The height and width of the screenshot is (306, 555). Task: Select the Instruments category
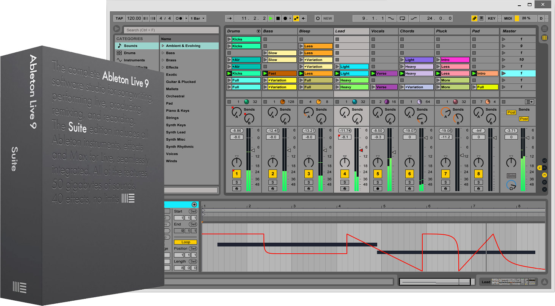point(137,60)
